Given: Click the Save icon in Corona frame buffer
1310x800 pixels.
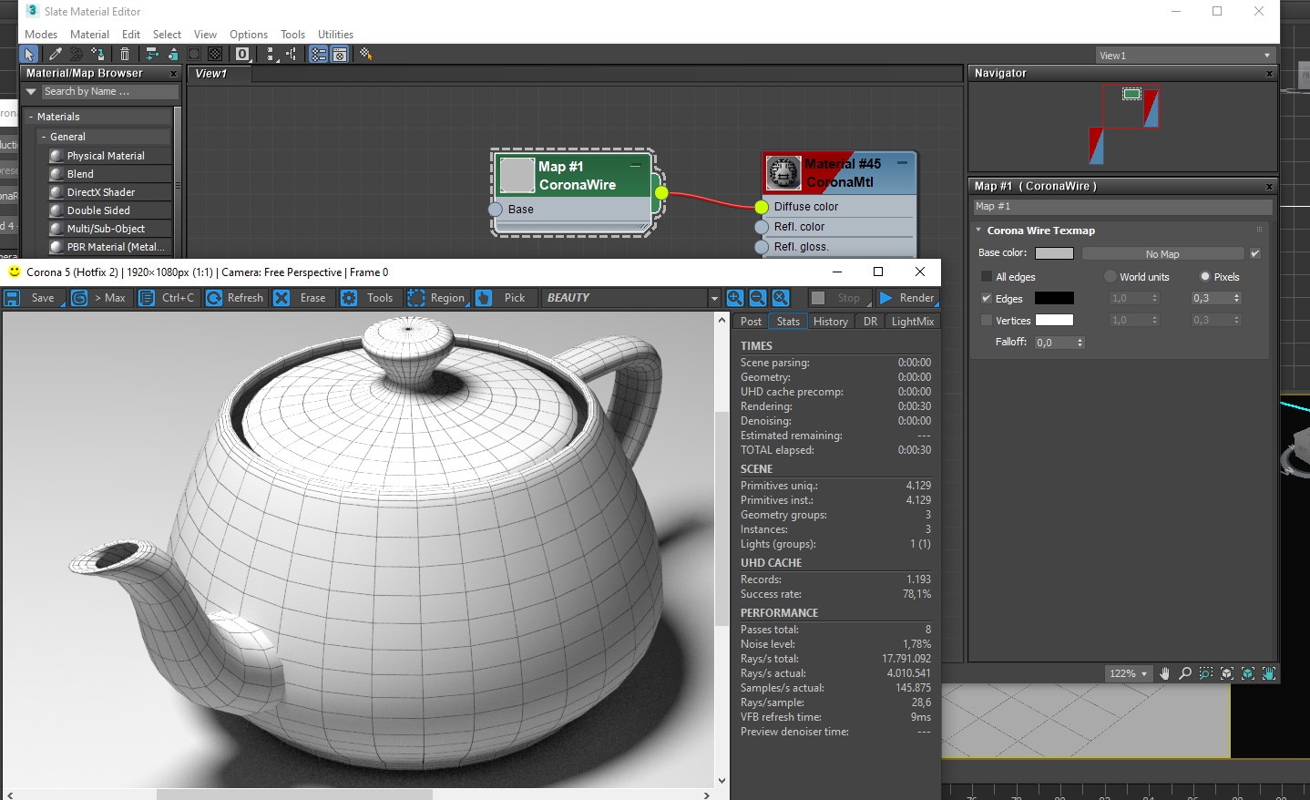Looking at the screenshot, I should [x=13, y=298].
